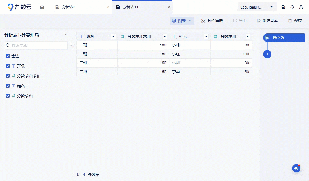Open the account dropdown next to Leo.Tsai

pos(272,7)
